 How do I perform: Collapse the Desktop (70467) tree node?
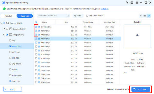coord(1,23)
